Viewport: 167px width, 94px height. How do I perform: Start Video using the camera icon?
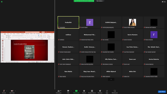coord(12,91)
